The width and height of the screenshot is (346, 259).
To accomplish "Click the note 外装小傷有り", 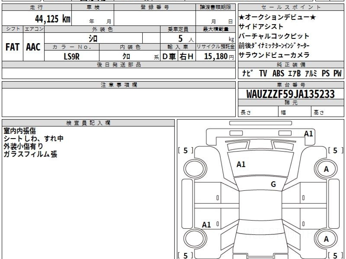I will (23, 146).
